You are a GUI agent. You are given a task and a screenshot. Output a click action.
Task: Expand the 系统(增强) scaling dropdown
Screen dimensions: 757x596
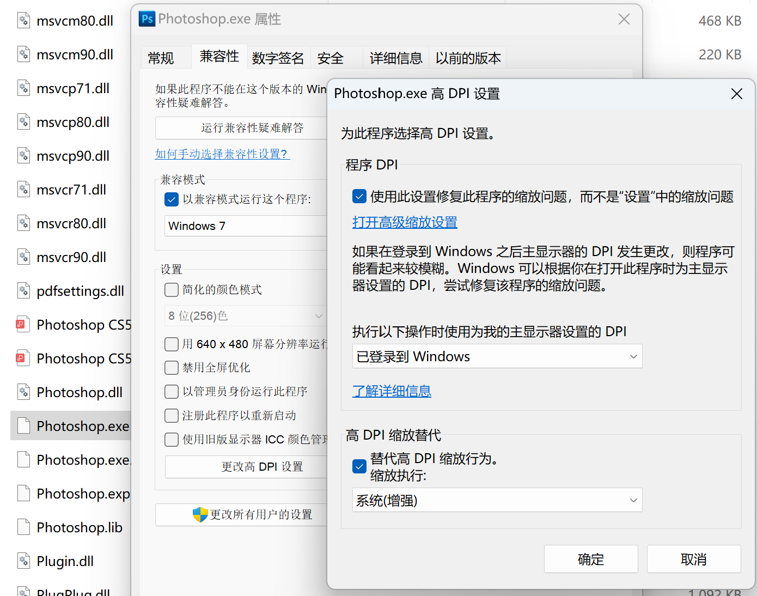pos(497,500)
